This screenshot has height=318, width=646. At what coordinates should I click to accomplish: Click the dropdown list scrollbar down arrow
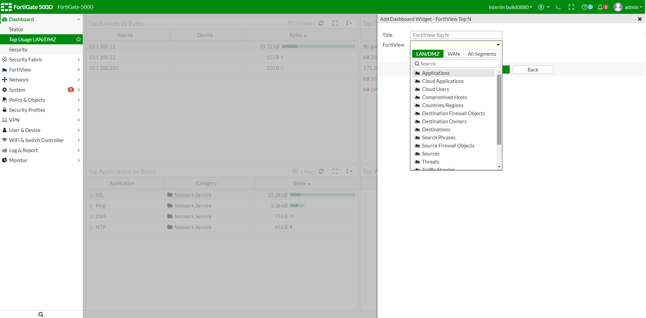click(499, 167)
